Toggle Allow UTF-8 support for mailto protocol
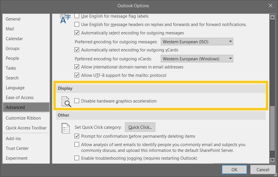Viewport: 278px width, 177px height. 77,75
